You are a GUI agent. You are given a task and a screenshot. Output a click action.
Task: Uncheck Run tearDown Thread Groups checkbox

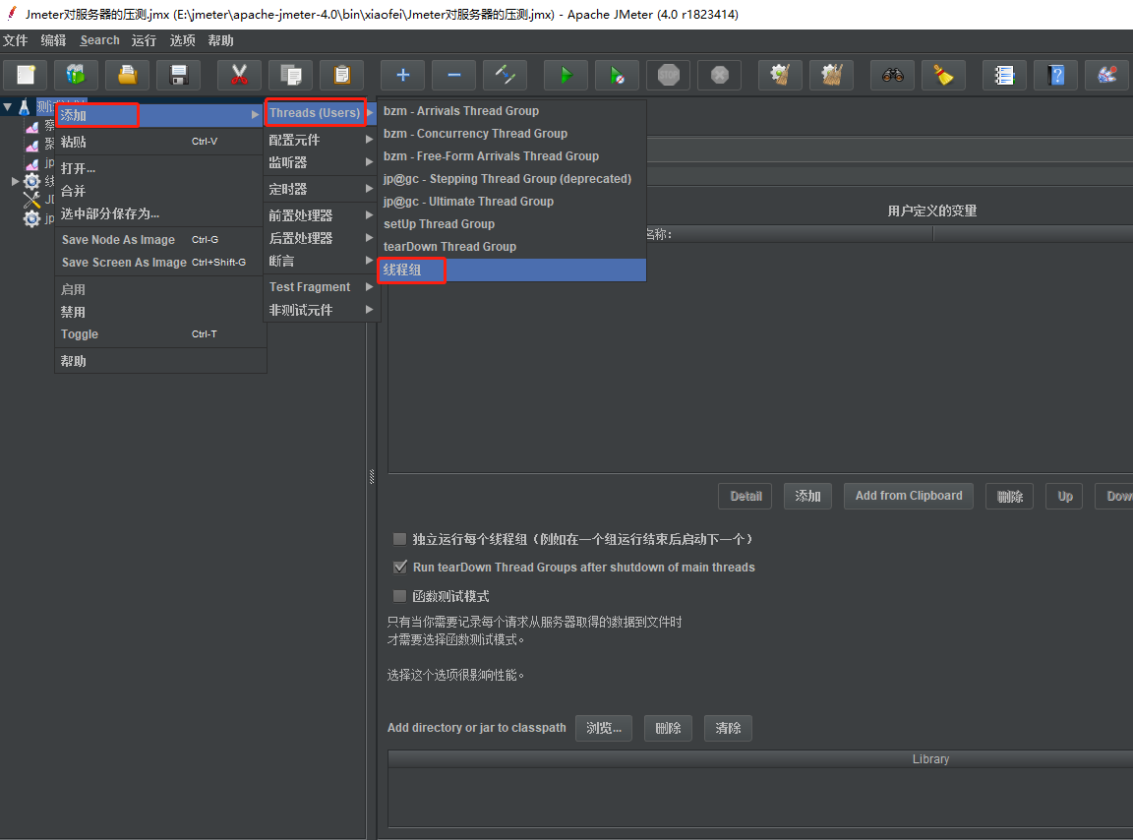point(399,568)
